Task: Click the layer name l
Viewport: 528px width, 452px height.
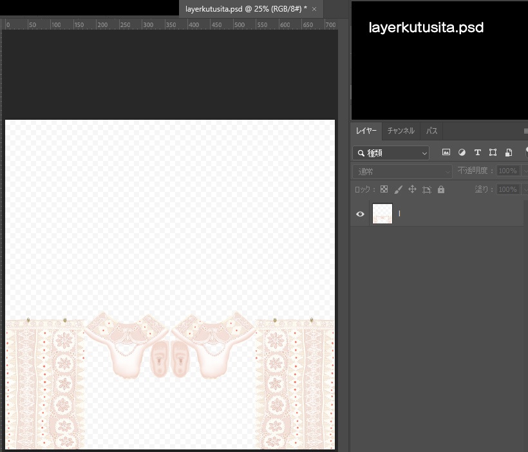Action: (399, 214)
